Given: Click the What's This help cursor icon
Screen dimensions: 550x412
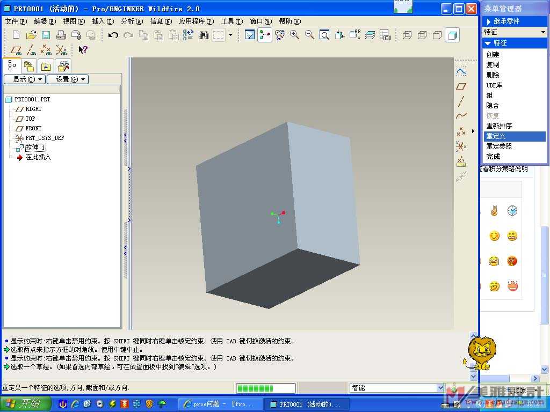Looking at the screenshot, I should click(x=83, y=50).
